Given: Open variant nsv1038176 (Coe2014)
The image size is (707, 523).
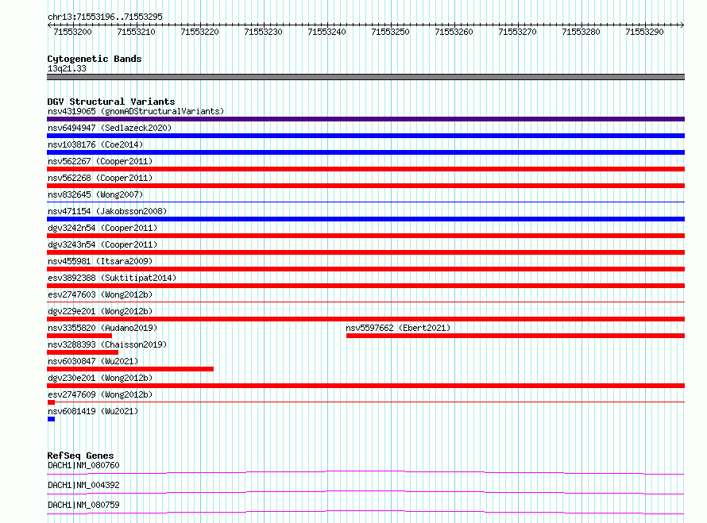Looking at the screenshot, I should [95, 144].
